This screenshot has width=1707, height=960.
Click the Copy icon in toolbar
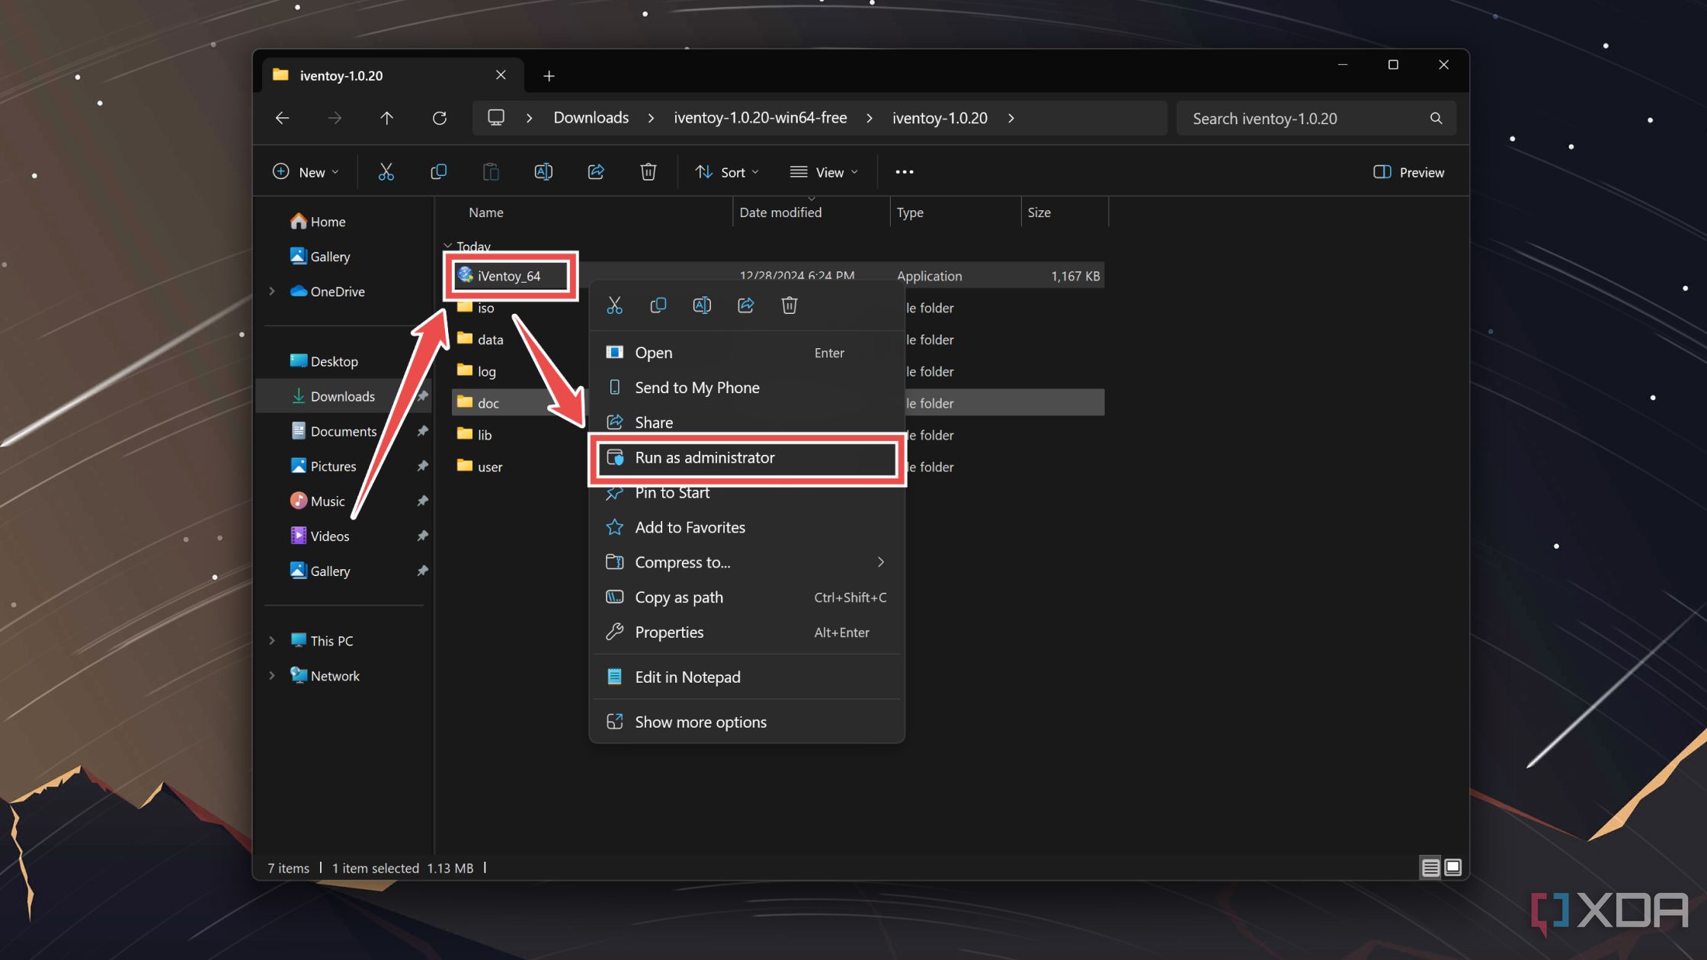438,172
